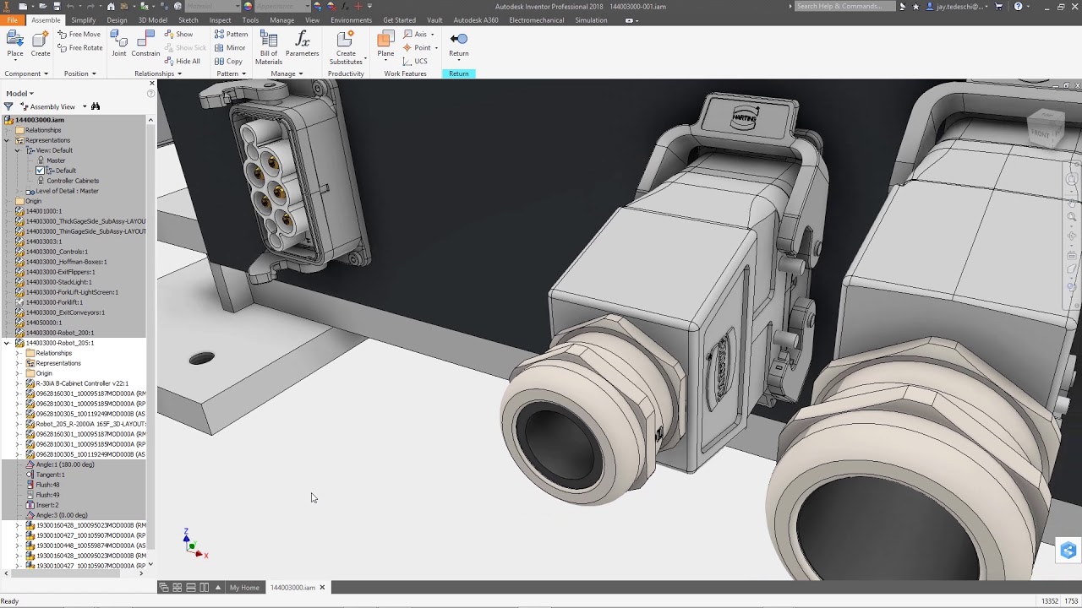Viewport: 1082px width, 608px height.
Task: Collapse the Representations node under 144003000.iam
Action: pyautogui.click(x=7, y=140)
